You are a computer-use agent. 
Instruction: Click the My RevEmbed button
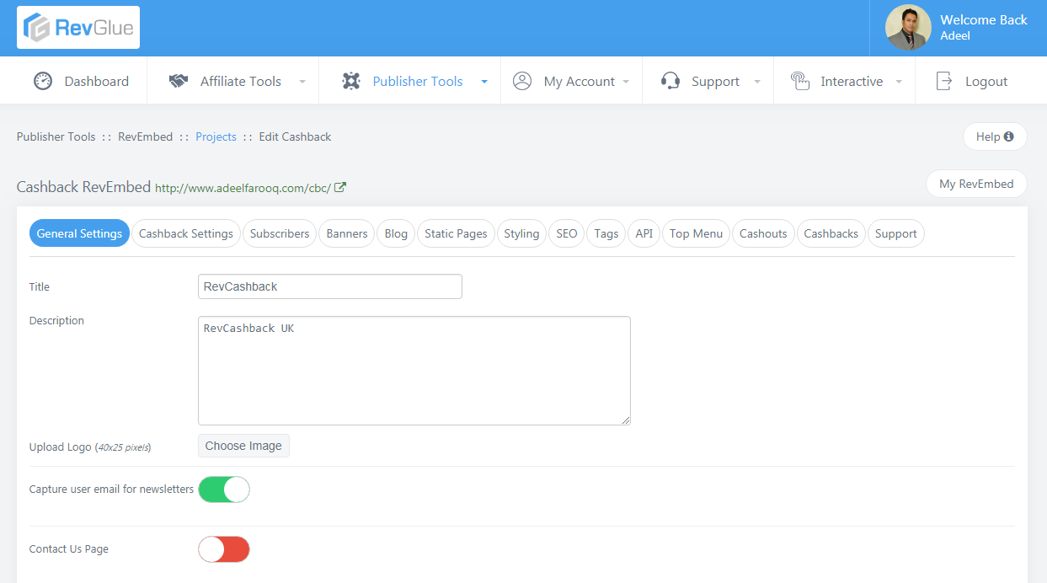(976, 184)
